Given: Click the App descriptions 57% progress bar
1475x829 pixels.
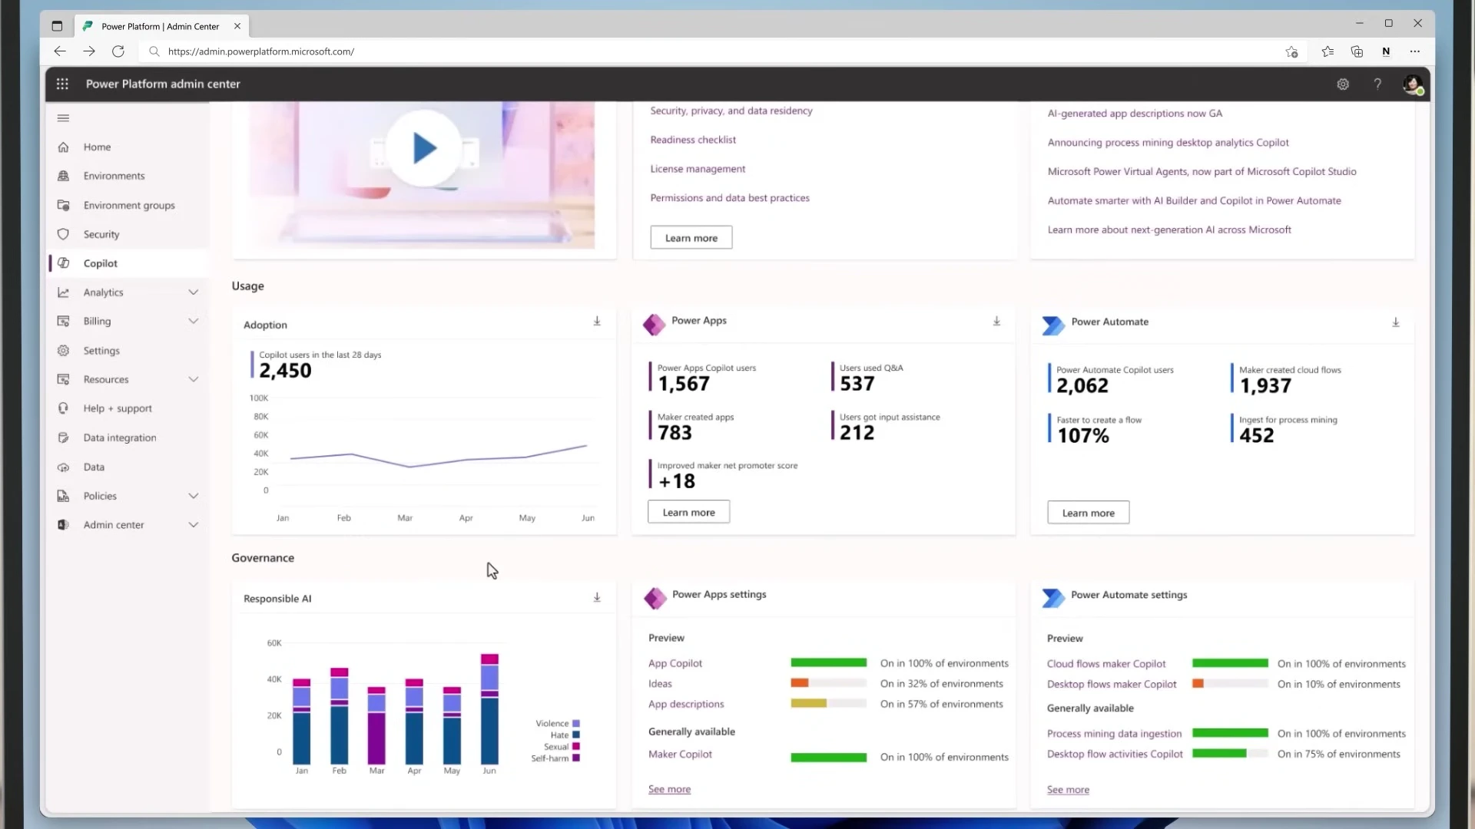Looking at the screenshot, I should pyautogui.click(x=829, y=703).
